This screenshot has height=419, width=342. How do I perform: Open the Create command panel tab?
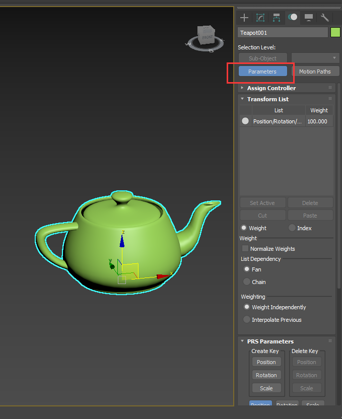244,18
